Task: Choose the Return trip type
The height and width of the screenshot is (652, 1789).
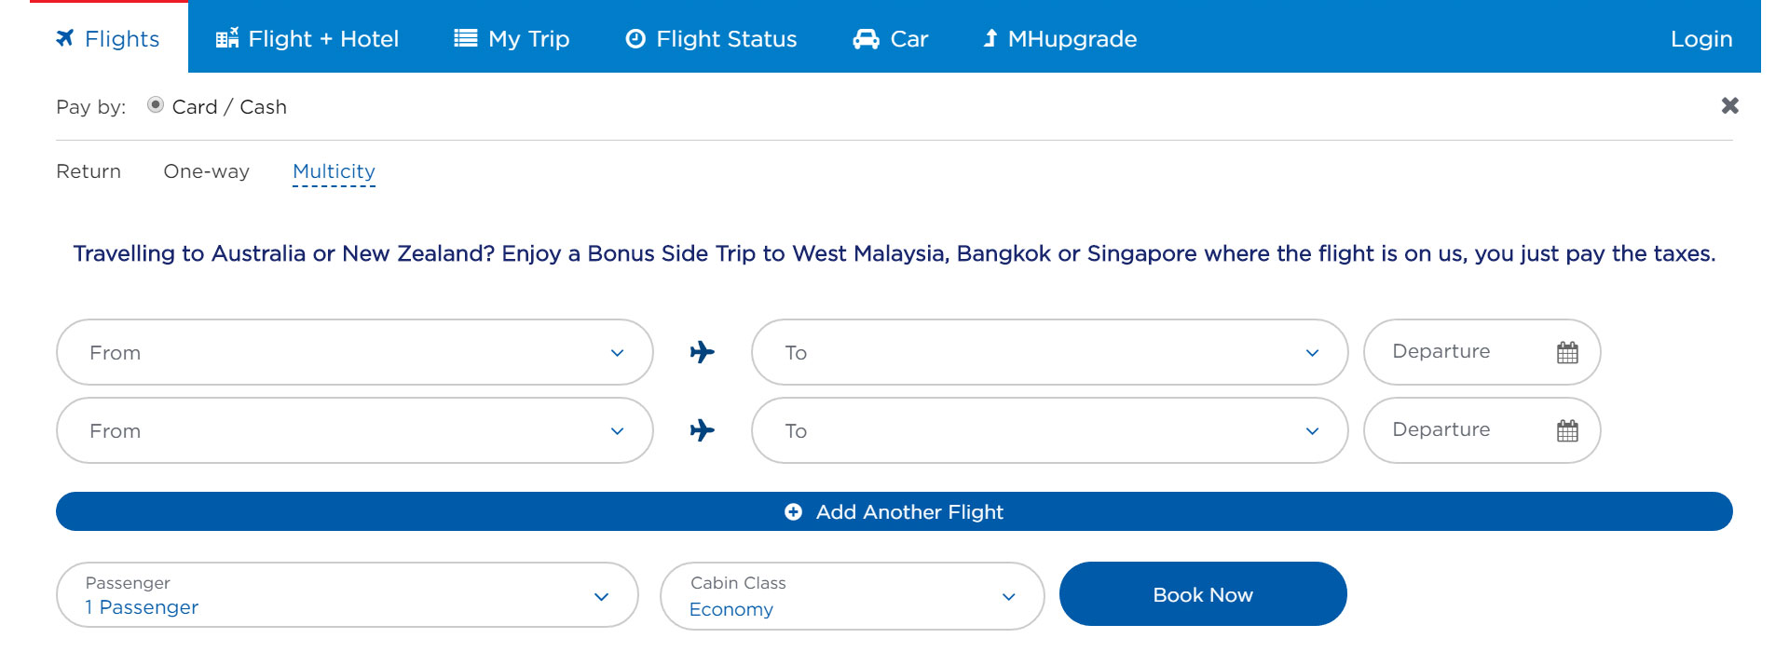Action: [89, 171]
